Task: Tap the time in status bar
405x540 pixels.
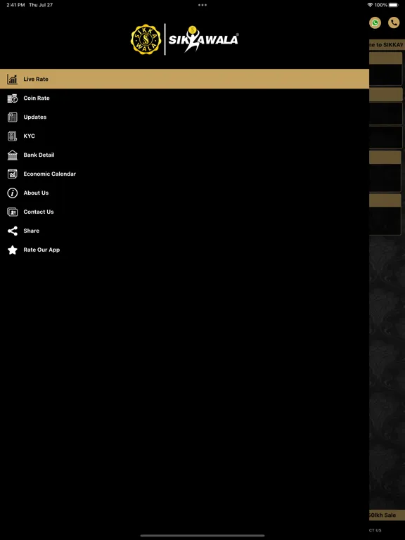Action: point(15,5)
